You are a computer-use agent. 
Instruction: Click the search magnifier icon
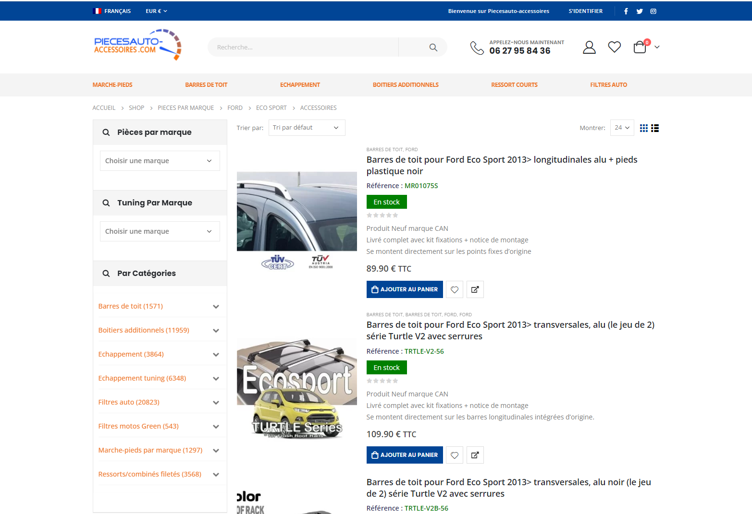click(433, 47)
